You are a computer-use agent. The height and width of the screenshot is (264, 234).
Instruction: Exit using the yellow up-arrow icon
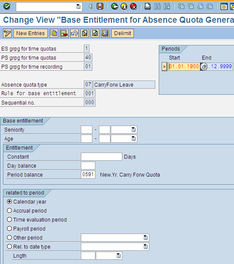coord(124,6)
